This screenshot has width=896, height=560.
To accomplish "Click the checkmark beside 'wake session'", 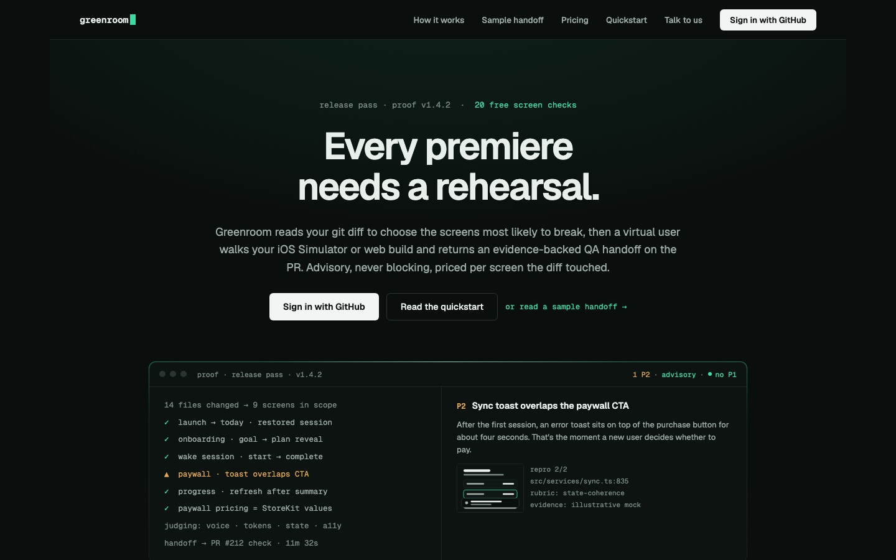I will (167, 457).
